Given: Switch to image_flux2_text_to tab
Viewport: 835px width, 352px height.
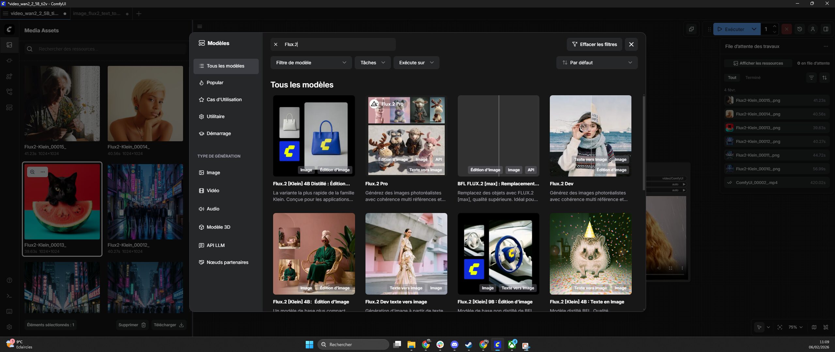Looking at the screenshot, I should (x=97, y=13).
